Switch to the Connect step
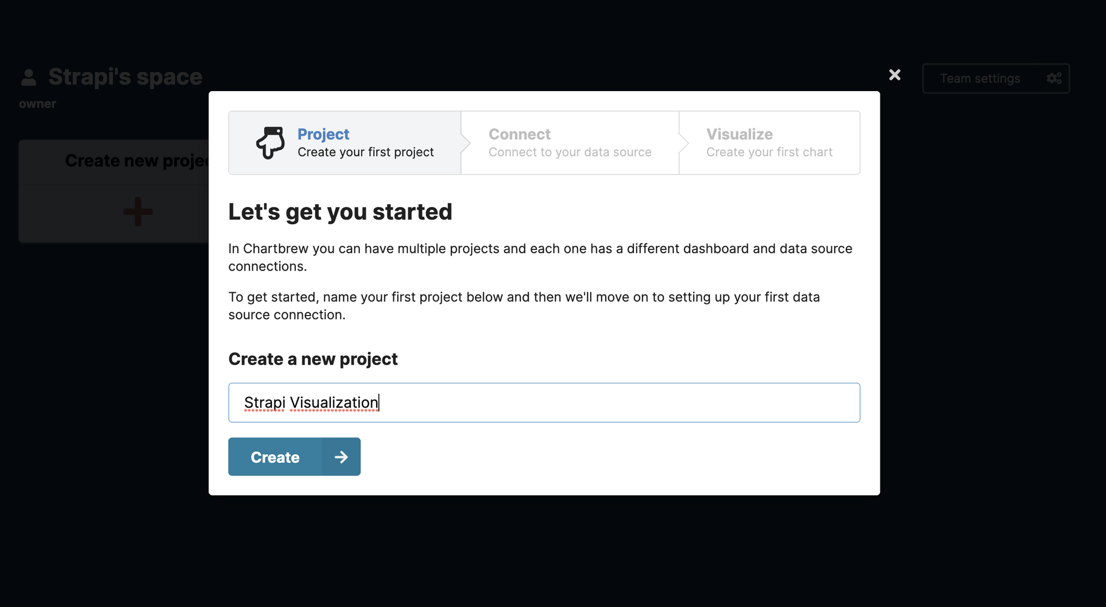The height and width of the screenshot is (607, 1106). click(570, 142)
